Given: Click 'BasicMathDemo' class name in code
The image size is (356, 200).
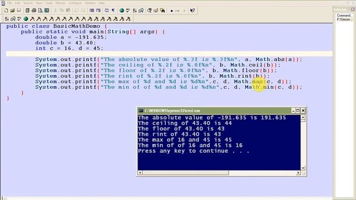Looking at the screenshot, I should (x=77, y=26).
